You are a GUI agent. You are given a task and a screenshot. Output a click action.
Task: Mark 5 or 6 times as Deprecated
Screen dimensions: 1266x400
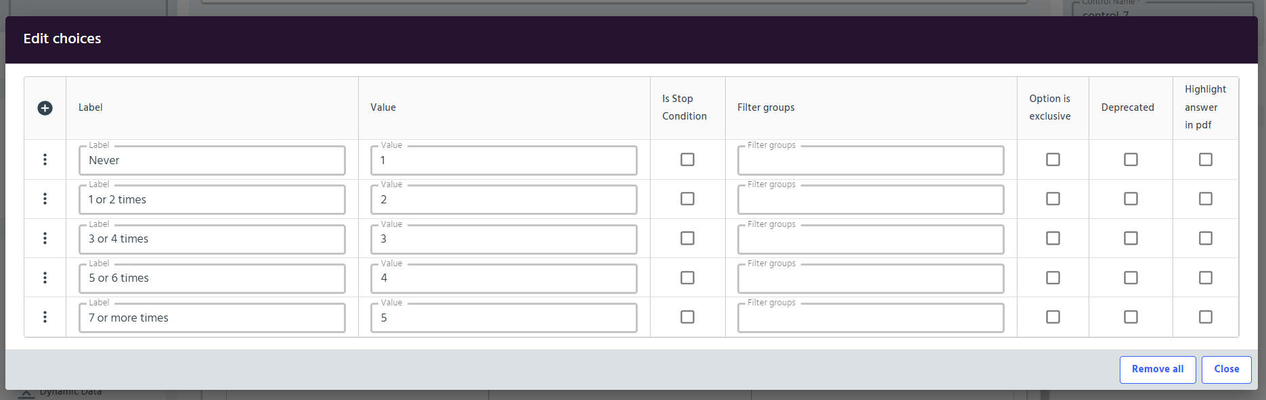click(x=1131, y=278)
